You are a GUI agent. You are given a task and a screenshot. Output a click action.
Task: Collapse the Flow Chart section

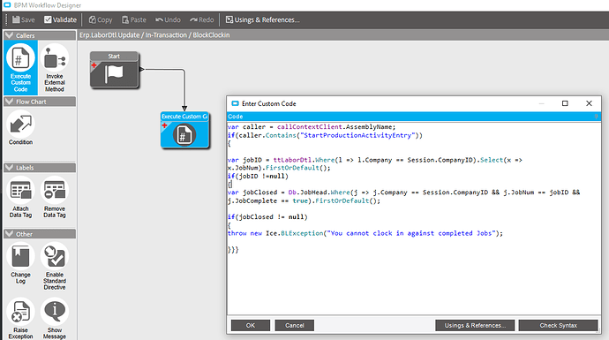coord(10,102)
